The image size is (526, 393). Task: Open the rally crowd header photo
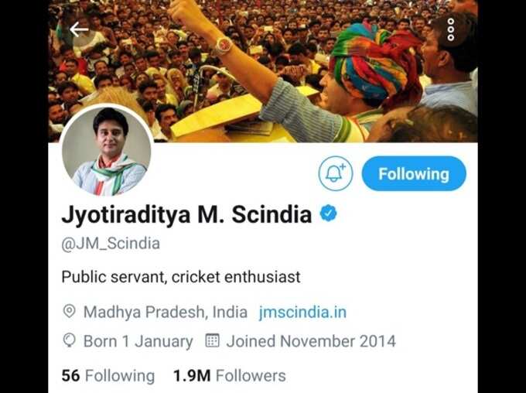coord(263,71)
